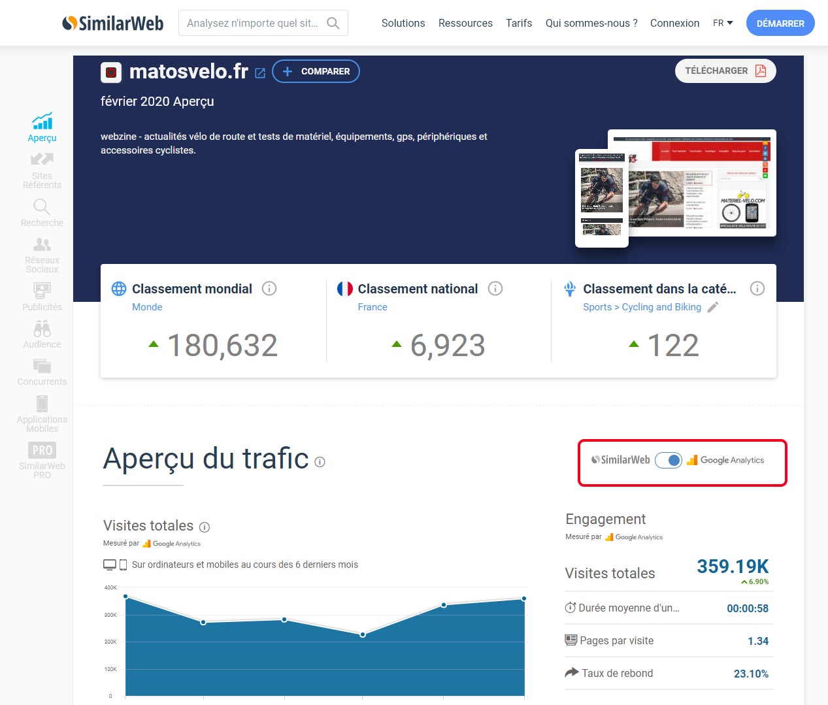Image resolution: width=828 pixels, height=705 pixels.
Task: Click the Monde link
Action: click(147, 307)
